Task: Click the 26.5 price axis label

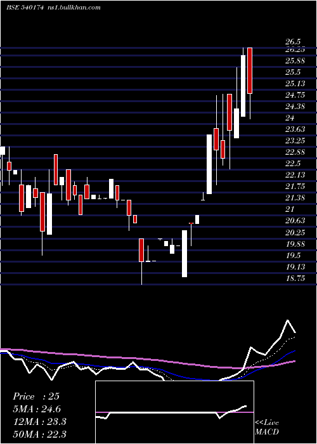Action: [x=293, y=42]
